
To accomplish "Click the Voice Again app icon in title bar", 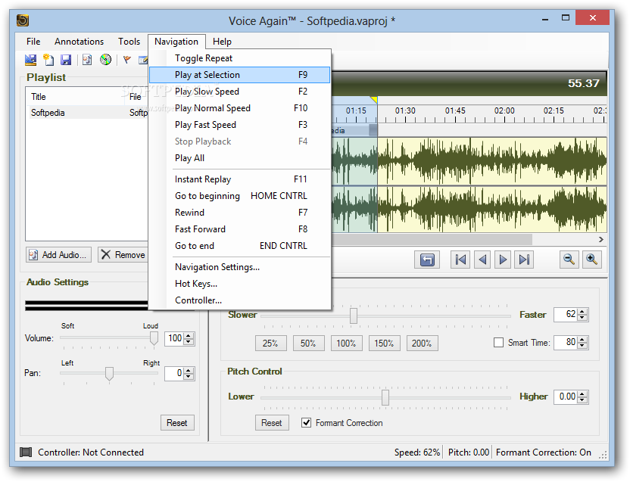I will pos(23,20).
